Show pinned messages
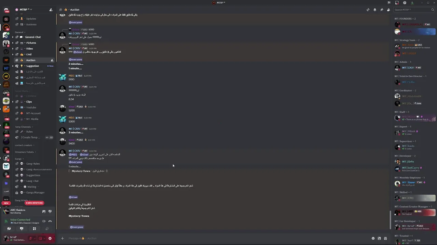Image resolution: width=437 pixels, height=245 pixels. 382,10
